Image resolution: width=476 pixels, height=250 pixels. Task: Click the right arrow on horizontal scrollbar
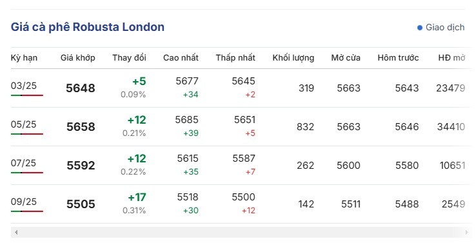pyautogui.click(x=466, y=233)
